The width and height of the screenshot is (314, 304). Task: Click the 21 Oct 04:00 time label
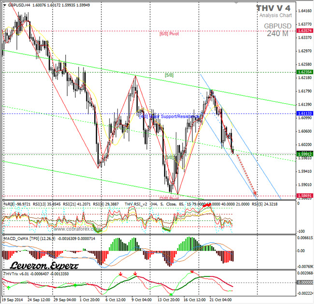point(221,300)
